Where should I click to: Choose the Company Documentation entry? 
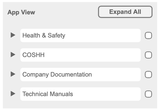click(80, 75)
